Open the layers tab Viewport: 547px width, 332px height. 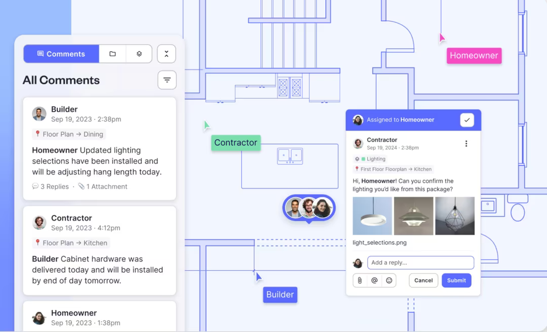click(139, 54)
